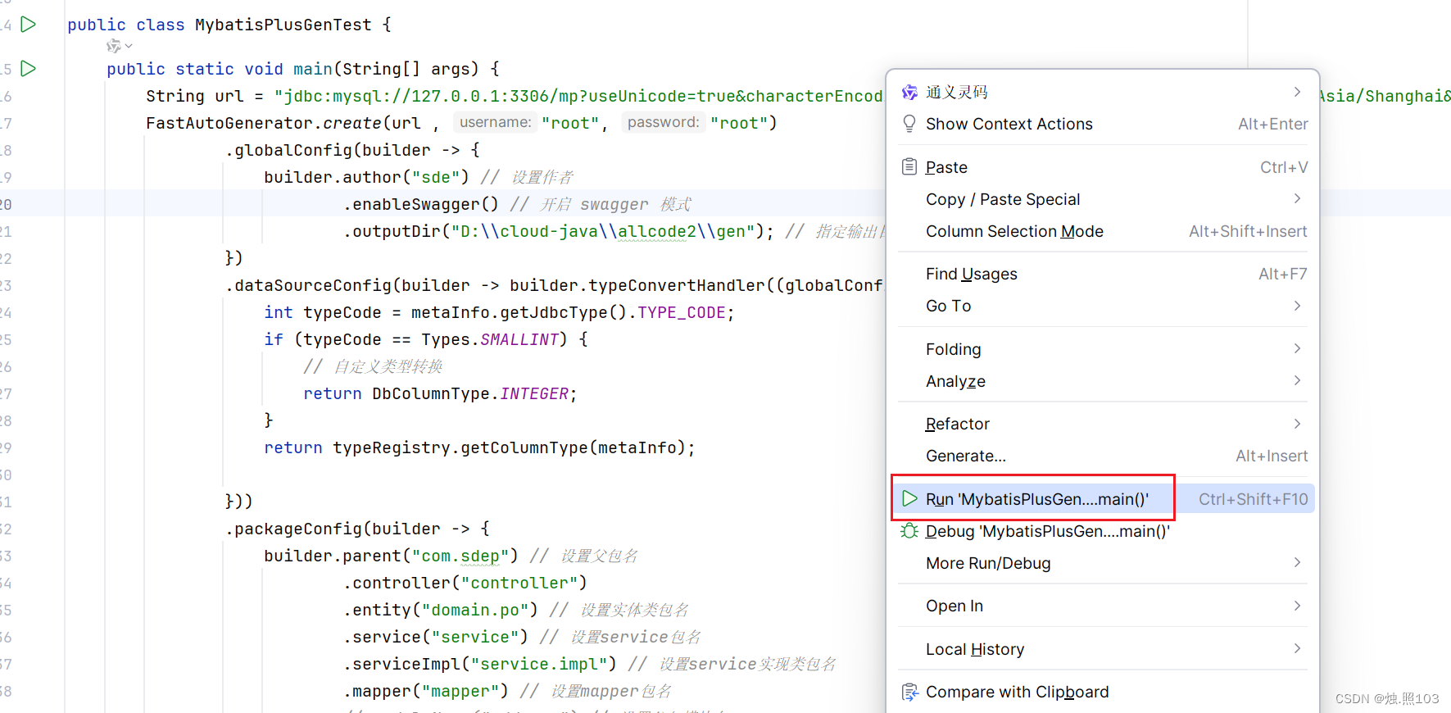Click the enableSwagger() call
Screen dimensions: 1451x713
pyautogui.click(x=421, y=204)
